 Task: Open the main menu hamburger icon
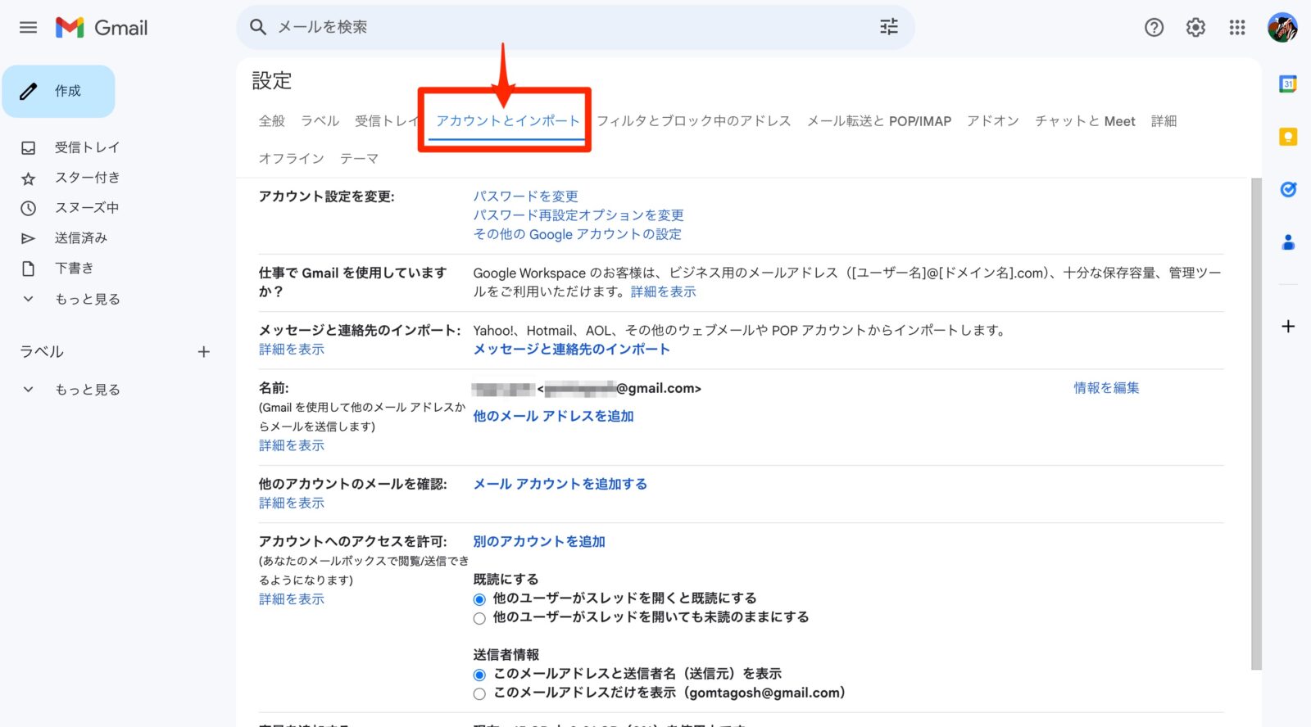[x=28, y=28]
